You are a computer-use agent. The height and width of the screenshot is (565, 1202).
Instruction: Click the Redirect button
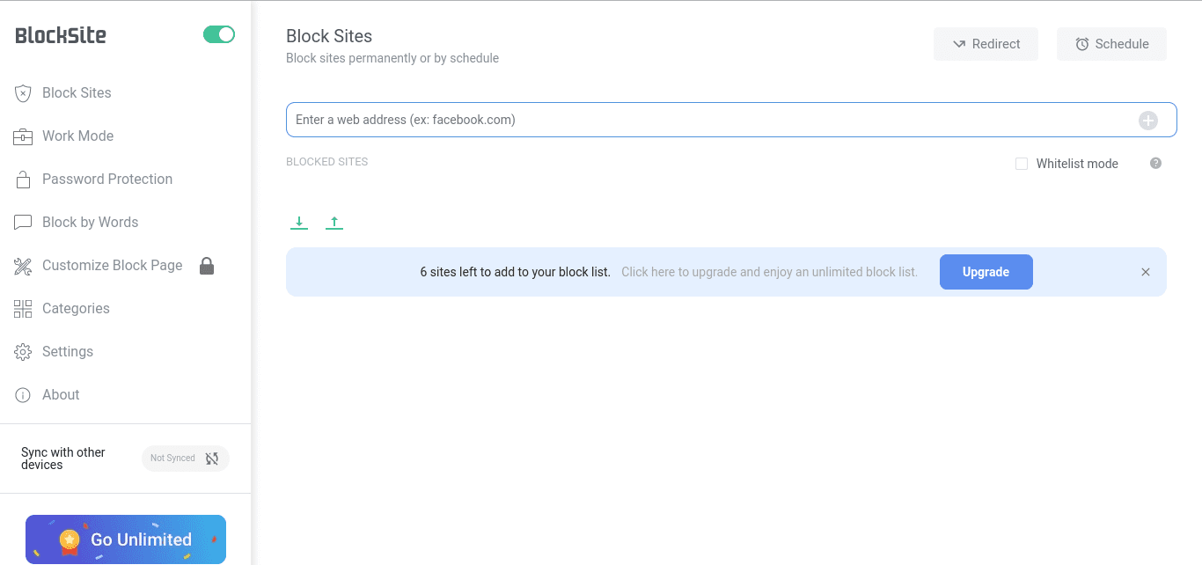pyautogui.click(x=986, y=44)
